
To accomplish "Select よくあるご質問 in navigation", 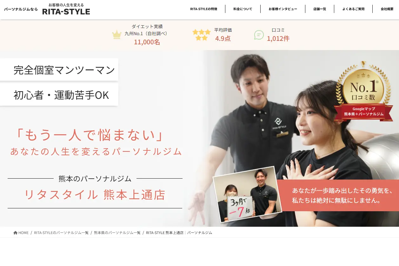I will click(353, 9).
